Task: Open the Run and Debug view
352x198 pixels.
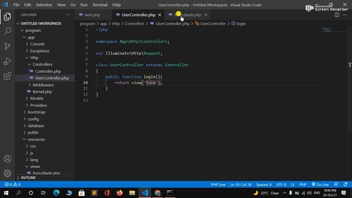Action: pos(7,61)
